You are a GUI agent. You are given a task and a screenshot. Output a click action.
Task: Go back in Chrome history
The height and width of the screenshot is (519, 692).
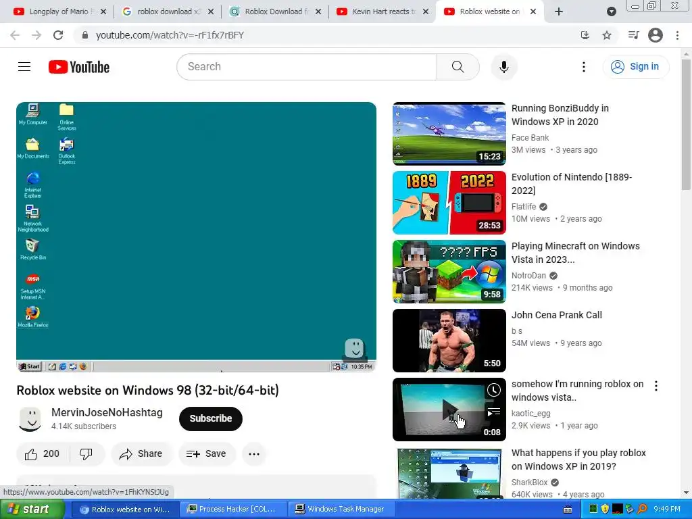(15, 35)
